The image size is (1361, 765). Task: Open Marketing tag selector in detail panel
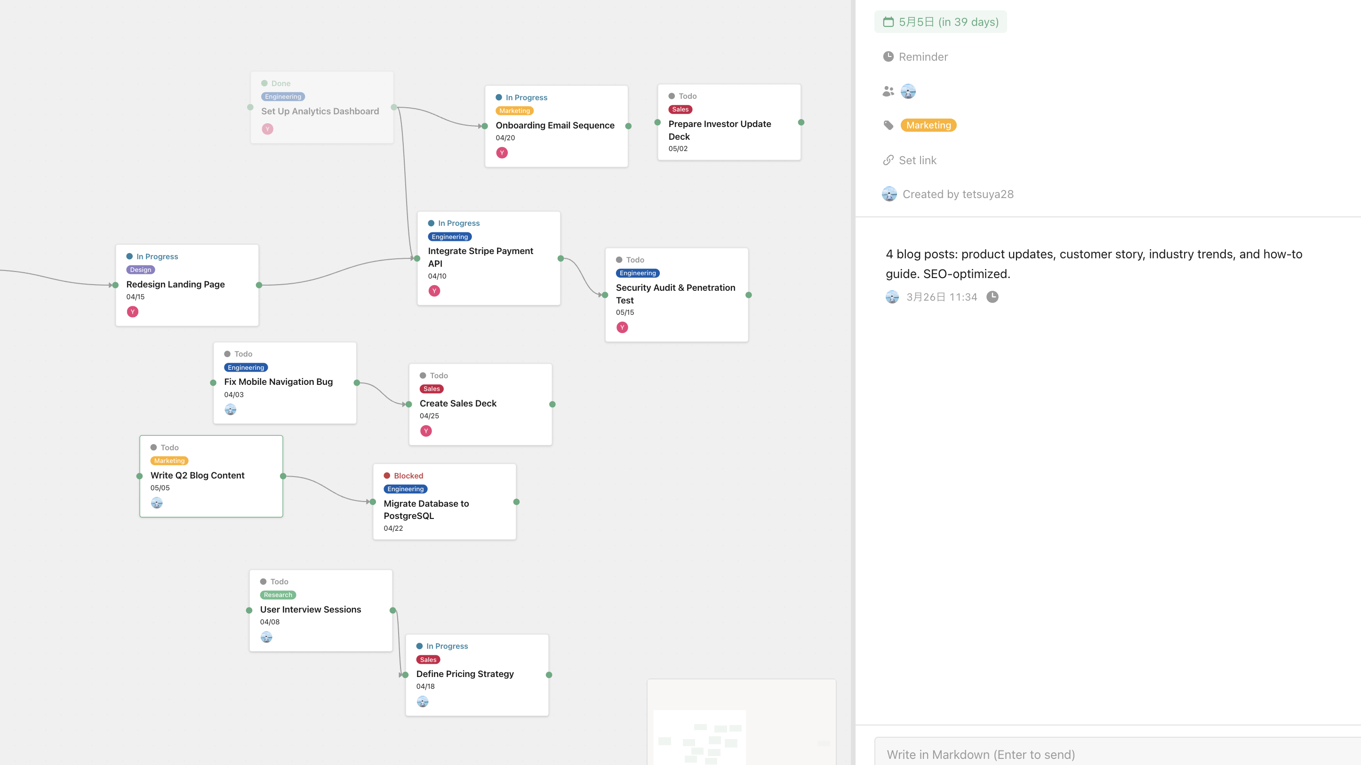pos(929,125)
